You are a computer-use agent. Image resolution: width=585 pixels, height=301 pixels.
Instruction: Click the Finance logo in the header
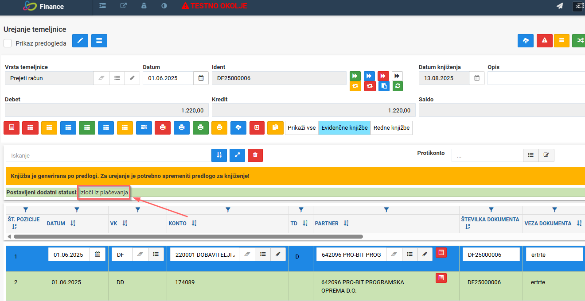43,6
